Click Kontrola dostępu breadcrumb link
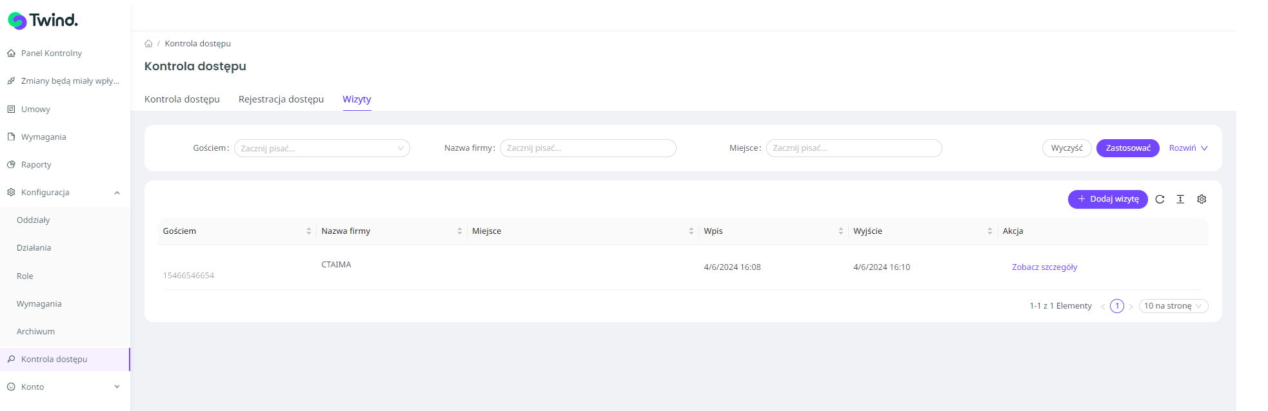Image resolution: width=1268 pixels, height=411 pixels. pyautogui.click(x=197, y=44)
